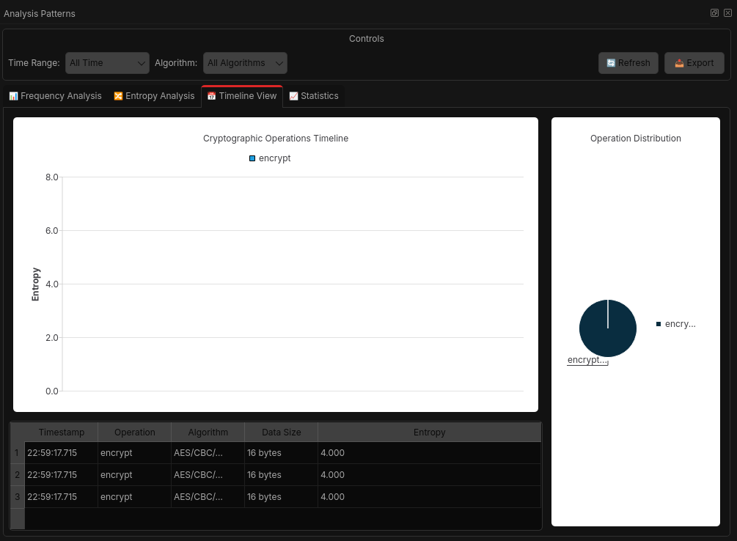Click the square legend marker beside pie chart entry

(x=659, y=323)
